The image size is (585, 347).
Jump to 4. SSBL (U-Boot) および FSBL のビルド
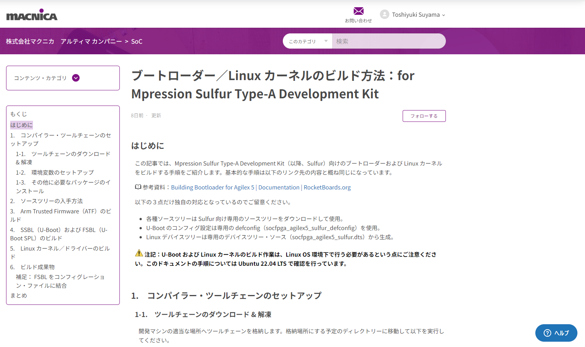click(59, 234)
